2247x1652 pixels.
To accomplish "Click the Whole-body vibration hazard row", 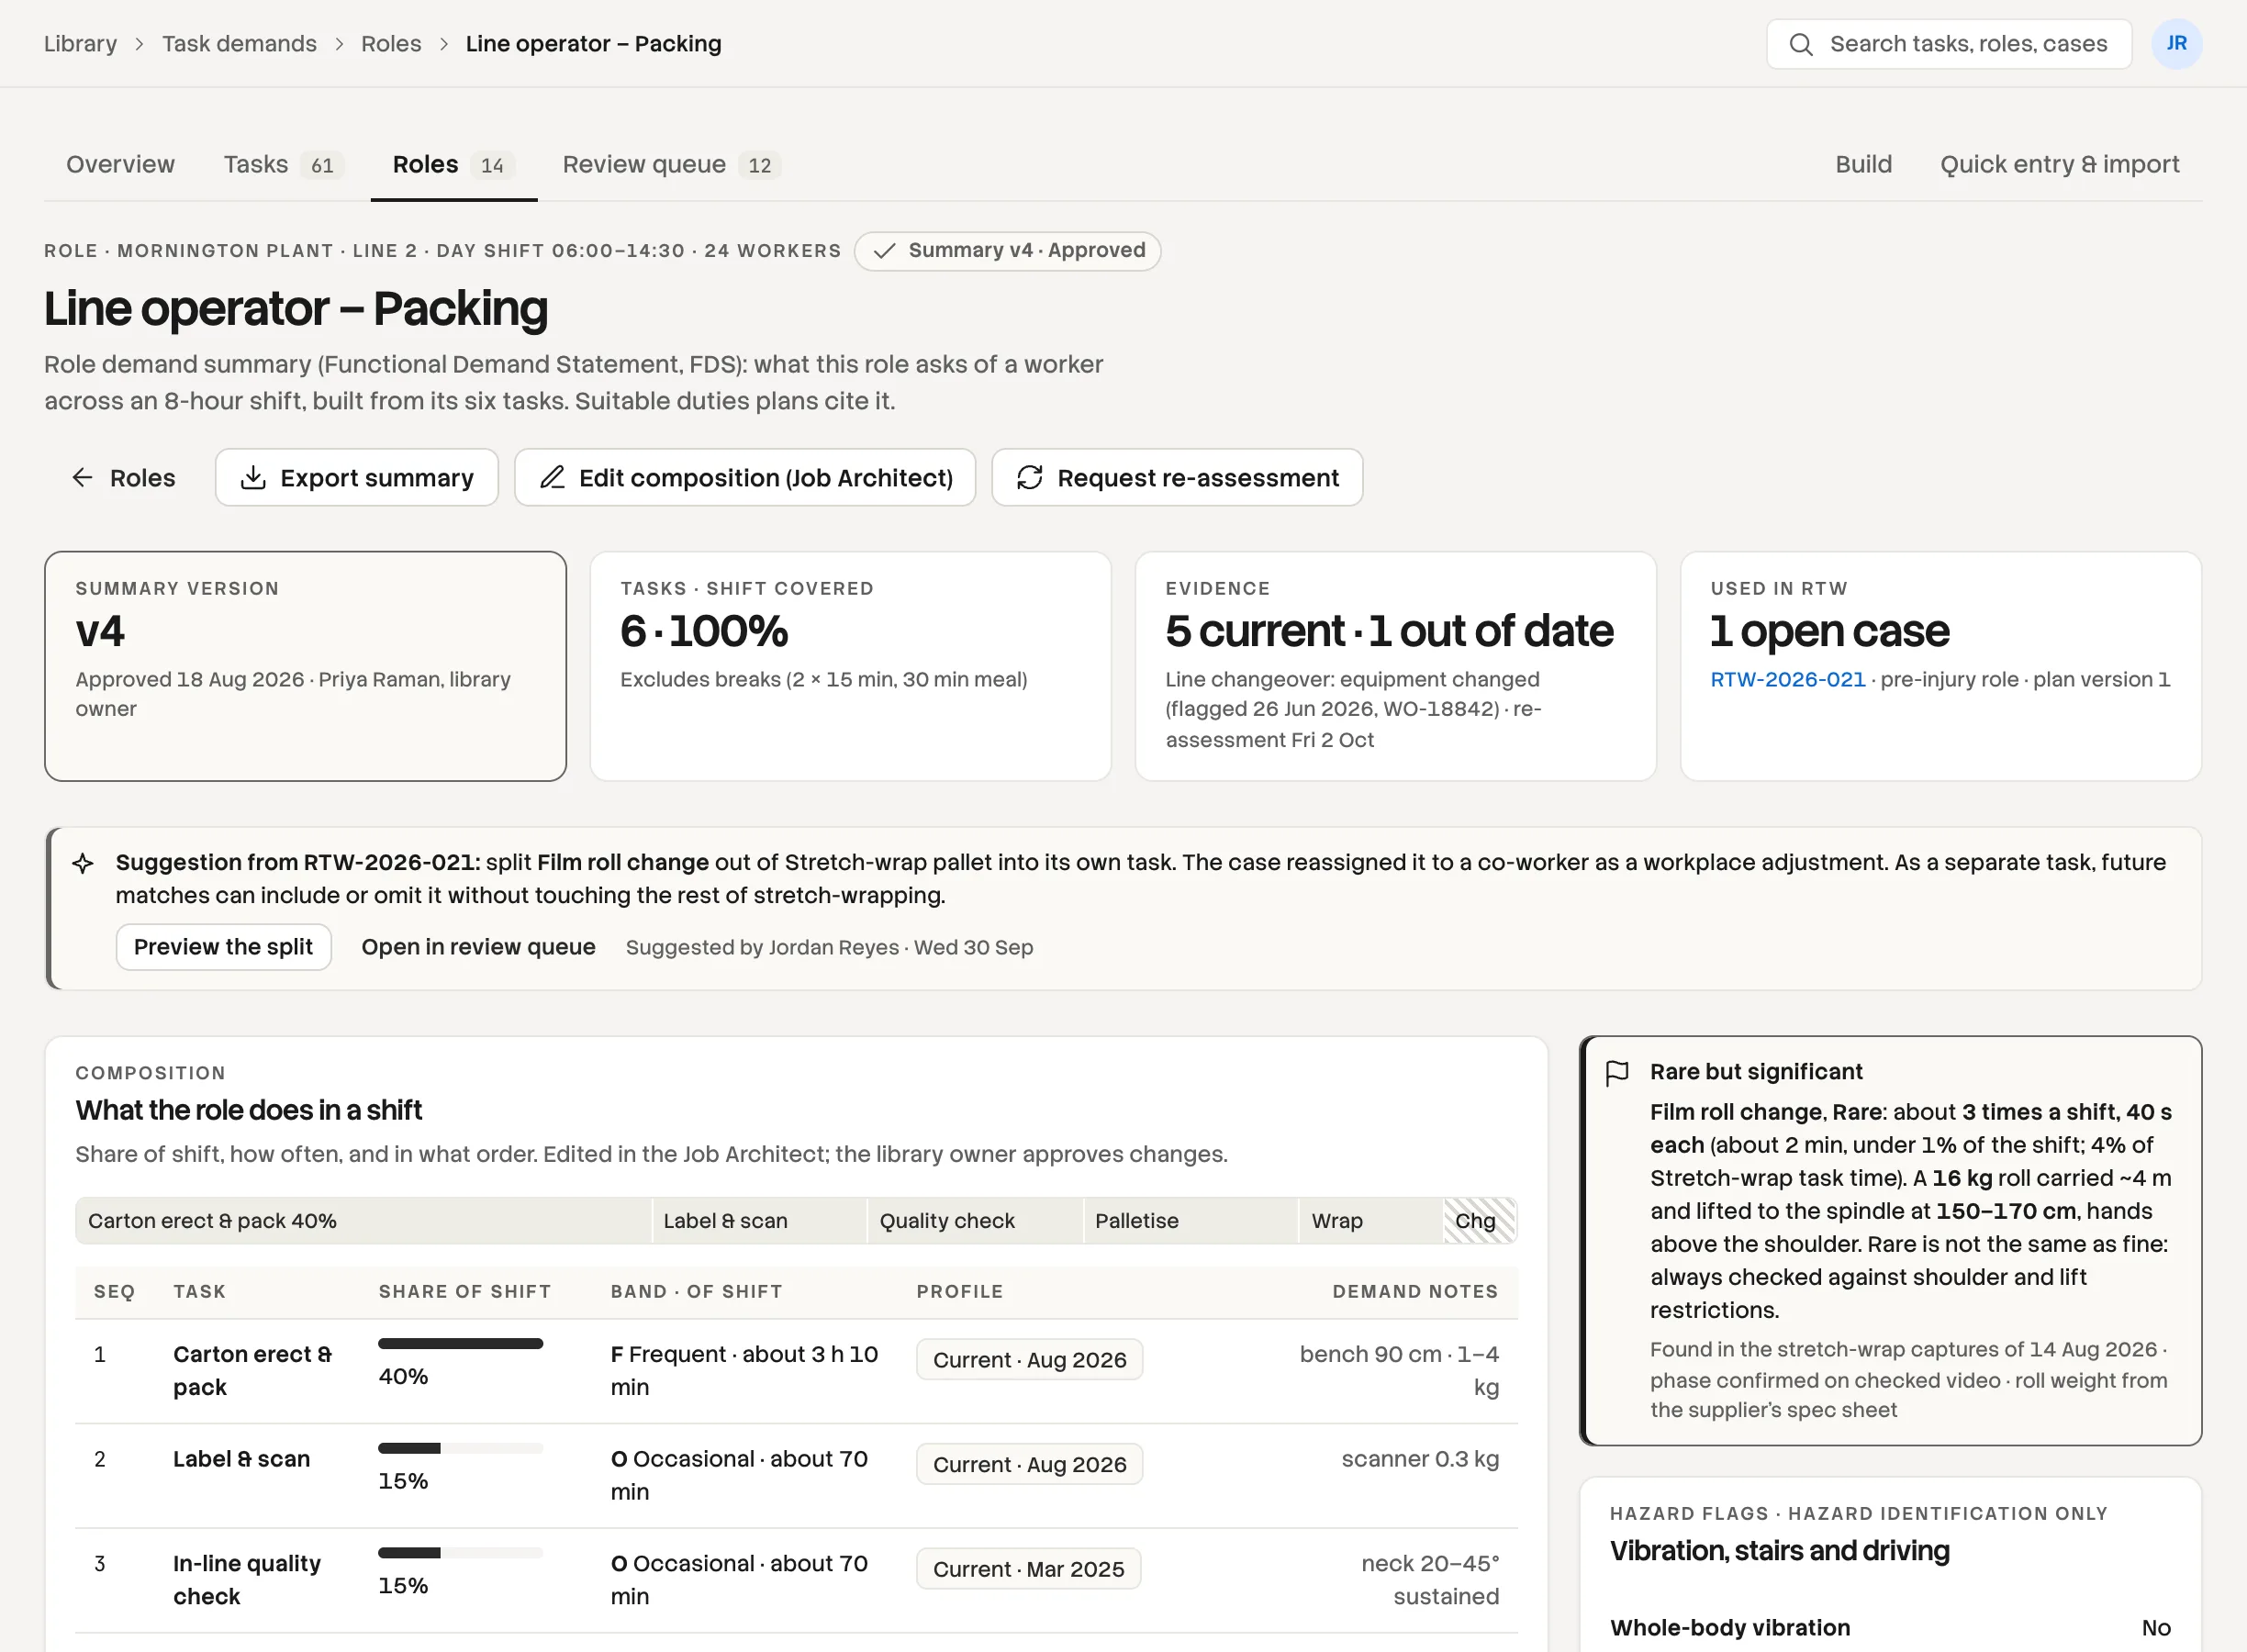I will point(1889,1628).
